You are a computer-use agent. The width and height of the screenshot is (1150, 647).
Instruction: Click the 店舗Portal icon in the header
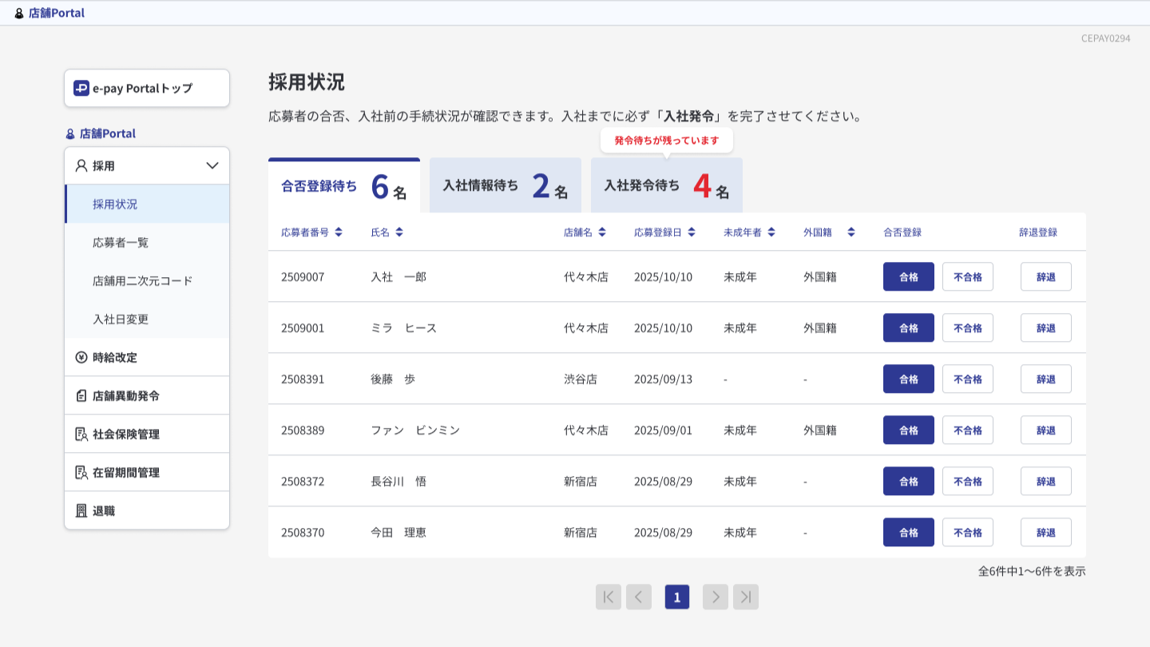[19, 13]
